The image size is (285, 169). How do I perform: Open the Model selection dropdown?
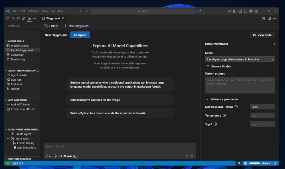tap(240, 59)
